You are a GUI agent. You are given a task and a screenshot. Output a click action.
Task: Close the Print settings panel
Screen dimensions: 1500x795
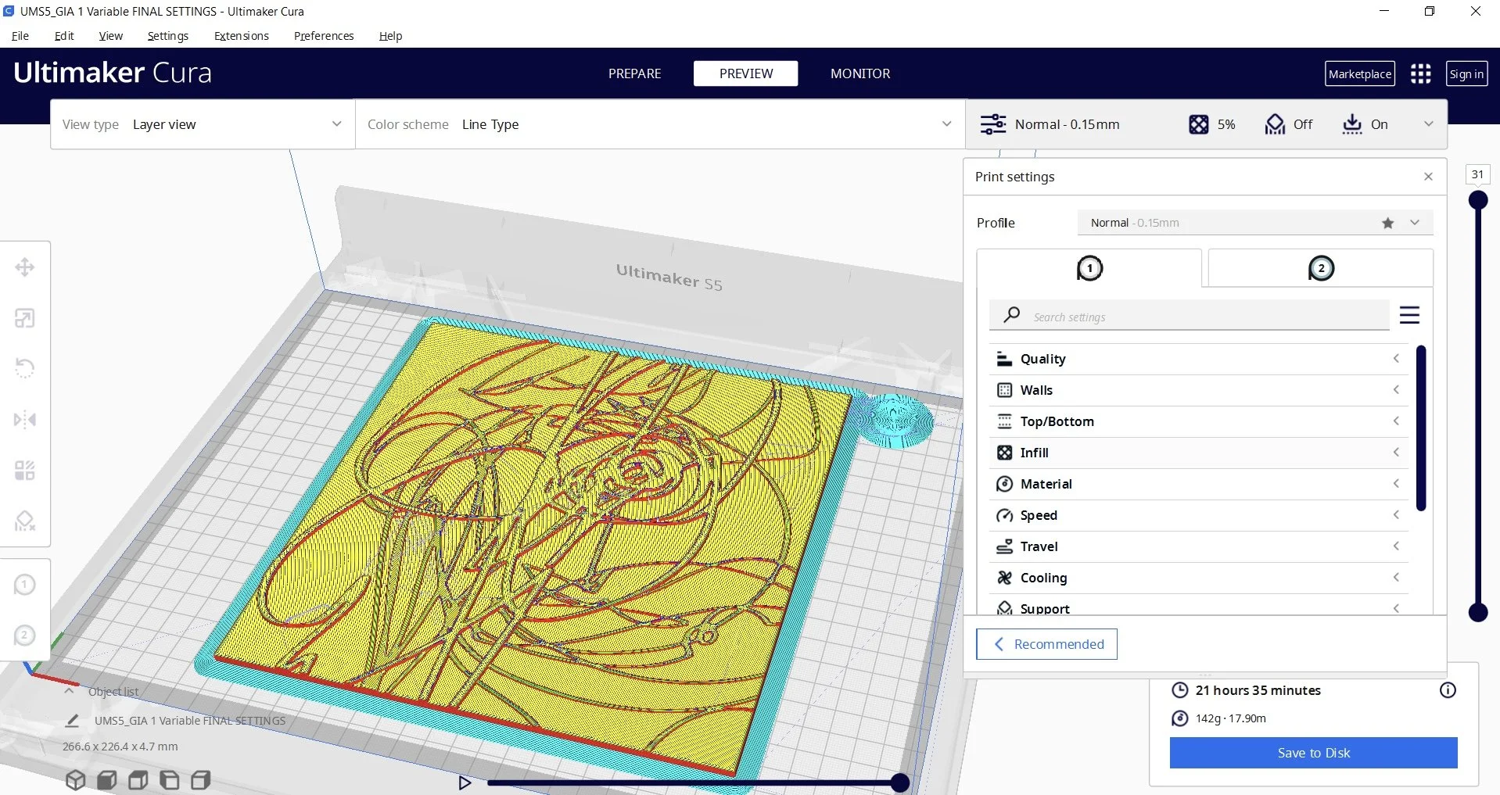pyautogui.click(x=1428, y=177)
